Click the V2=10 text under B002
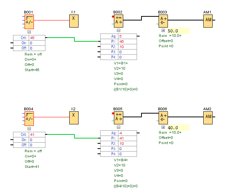Image resolution: width=226 pixels, height=194 pixels. coord(120,69)
